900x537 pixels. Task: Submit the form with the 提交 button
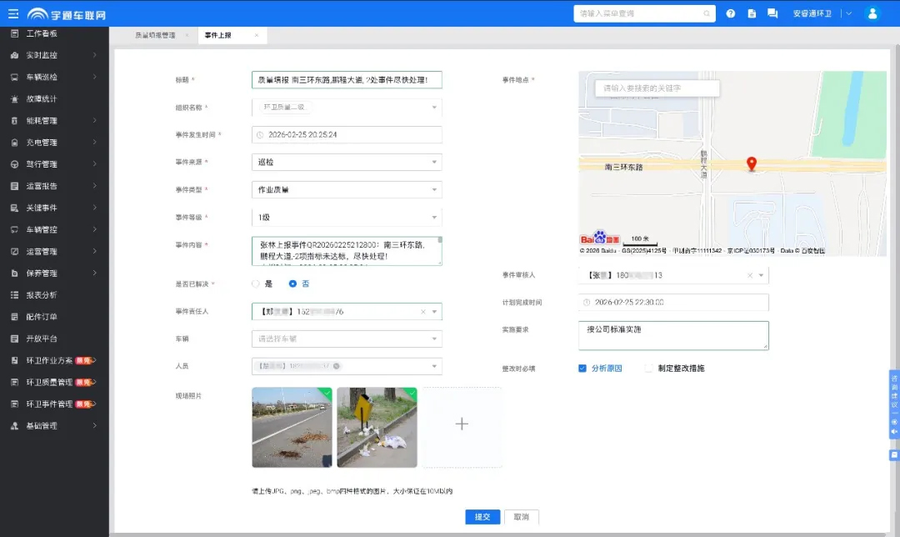pyautogui.click(x=482, y=517)
